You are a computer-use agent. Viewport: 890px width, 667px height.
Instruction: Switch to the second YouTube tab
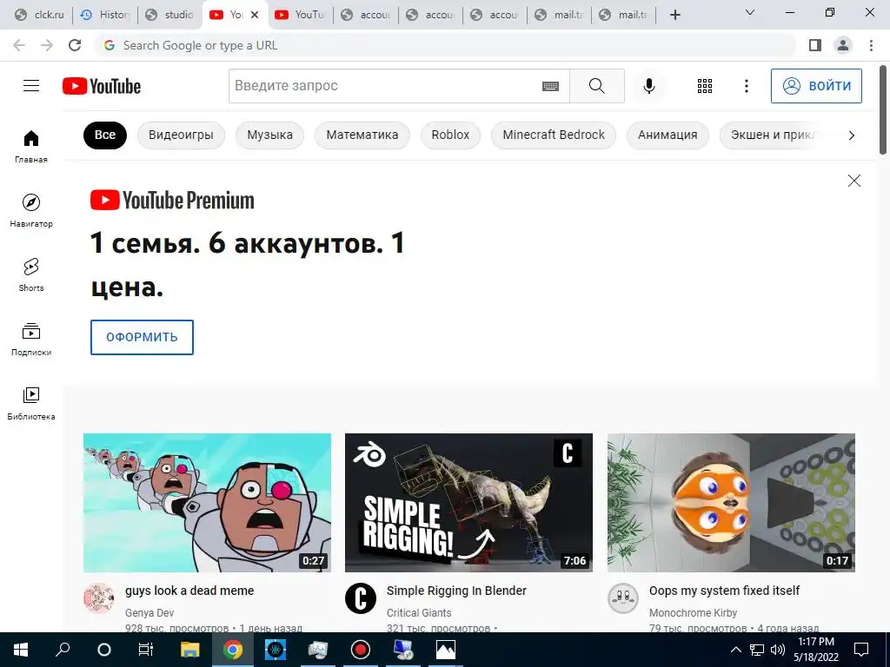coord(300,16)
